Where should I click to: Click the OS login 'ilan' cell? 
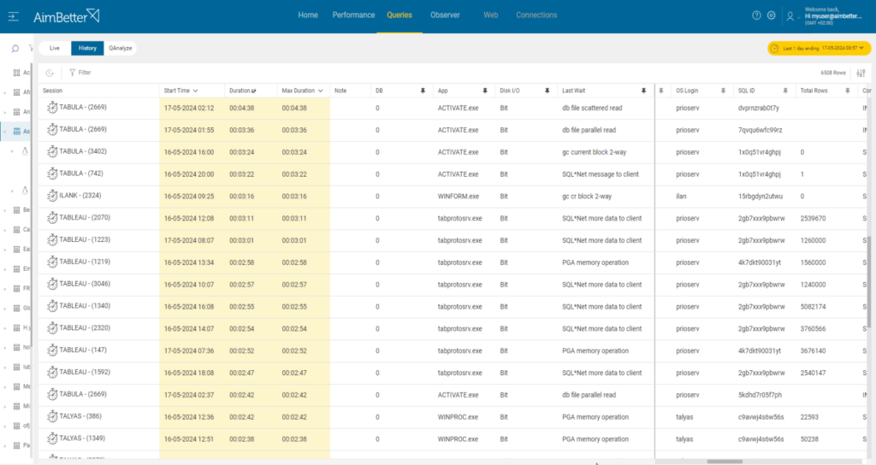pyautogui.click(x=681, y=197)
